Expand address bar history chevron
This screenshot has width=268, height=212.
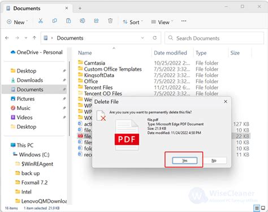coord(142,38)
